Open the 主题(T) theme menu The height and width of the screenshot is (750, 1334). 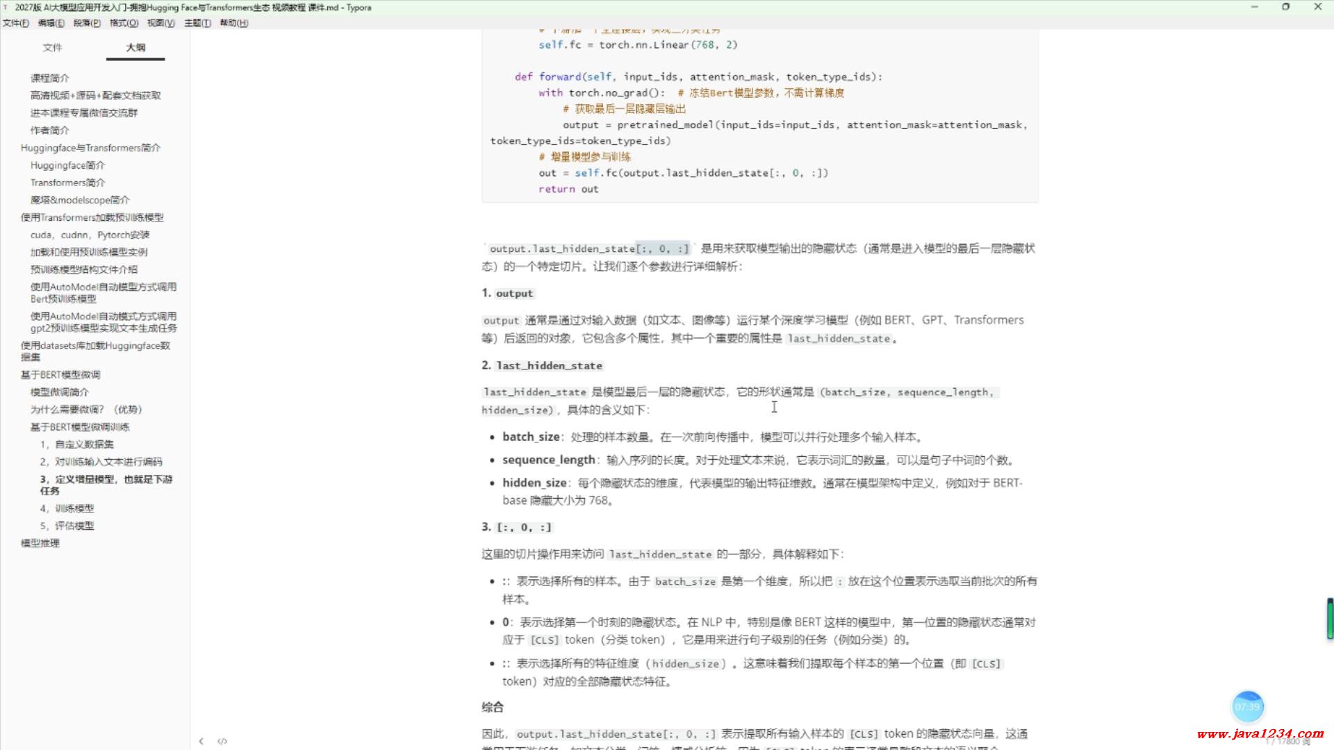[x=197, y=23]
